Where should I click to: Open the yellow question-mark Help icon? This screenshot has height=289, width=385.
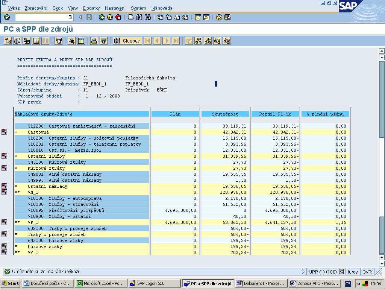tap(219, 17)
